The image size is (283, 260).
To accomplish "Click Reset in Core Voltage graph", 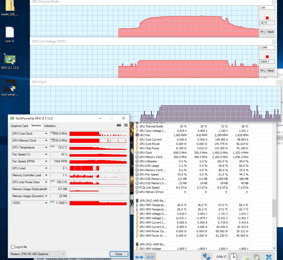I will pos(271,70).
